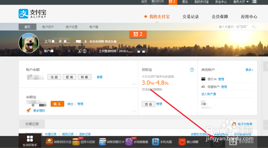Open 充值记录 link
Image resolution: width=268 pixels, height=148 pixels.
coord(51,134)
